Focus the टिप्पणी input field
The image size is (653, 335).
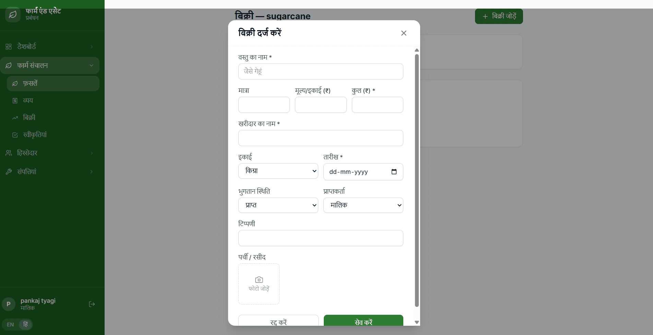click(321, 238)
